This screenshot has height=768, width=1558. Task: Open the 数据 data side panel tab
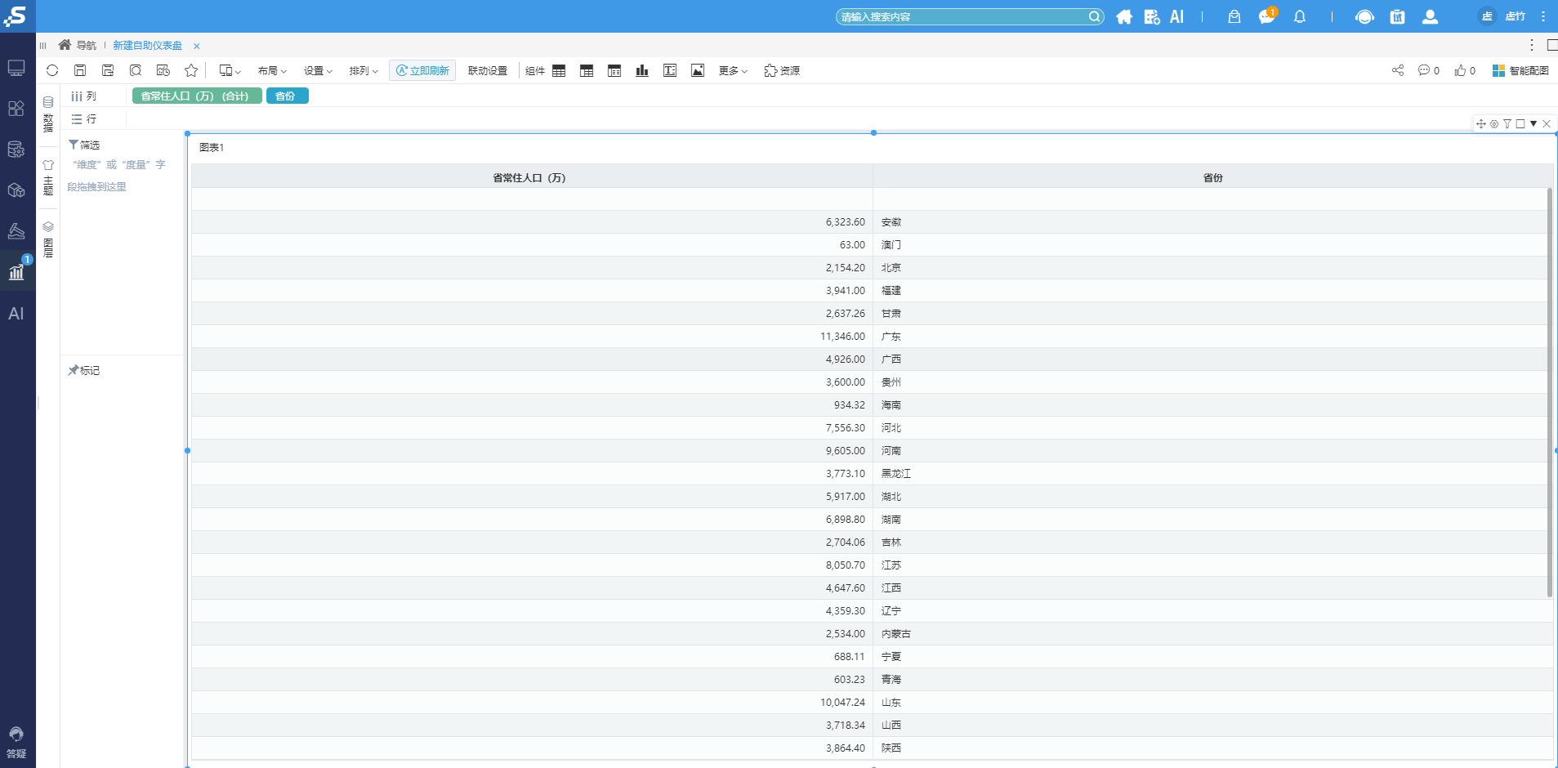[48, 115]
